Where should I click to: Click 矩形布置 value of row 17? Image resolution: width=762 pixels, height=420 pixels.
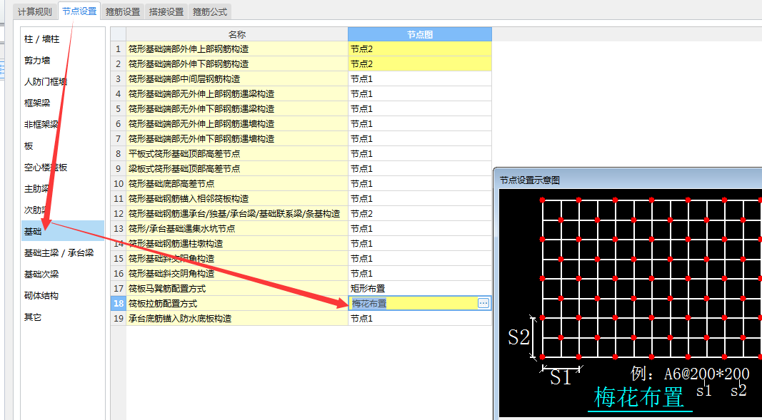420,289
